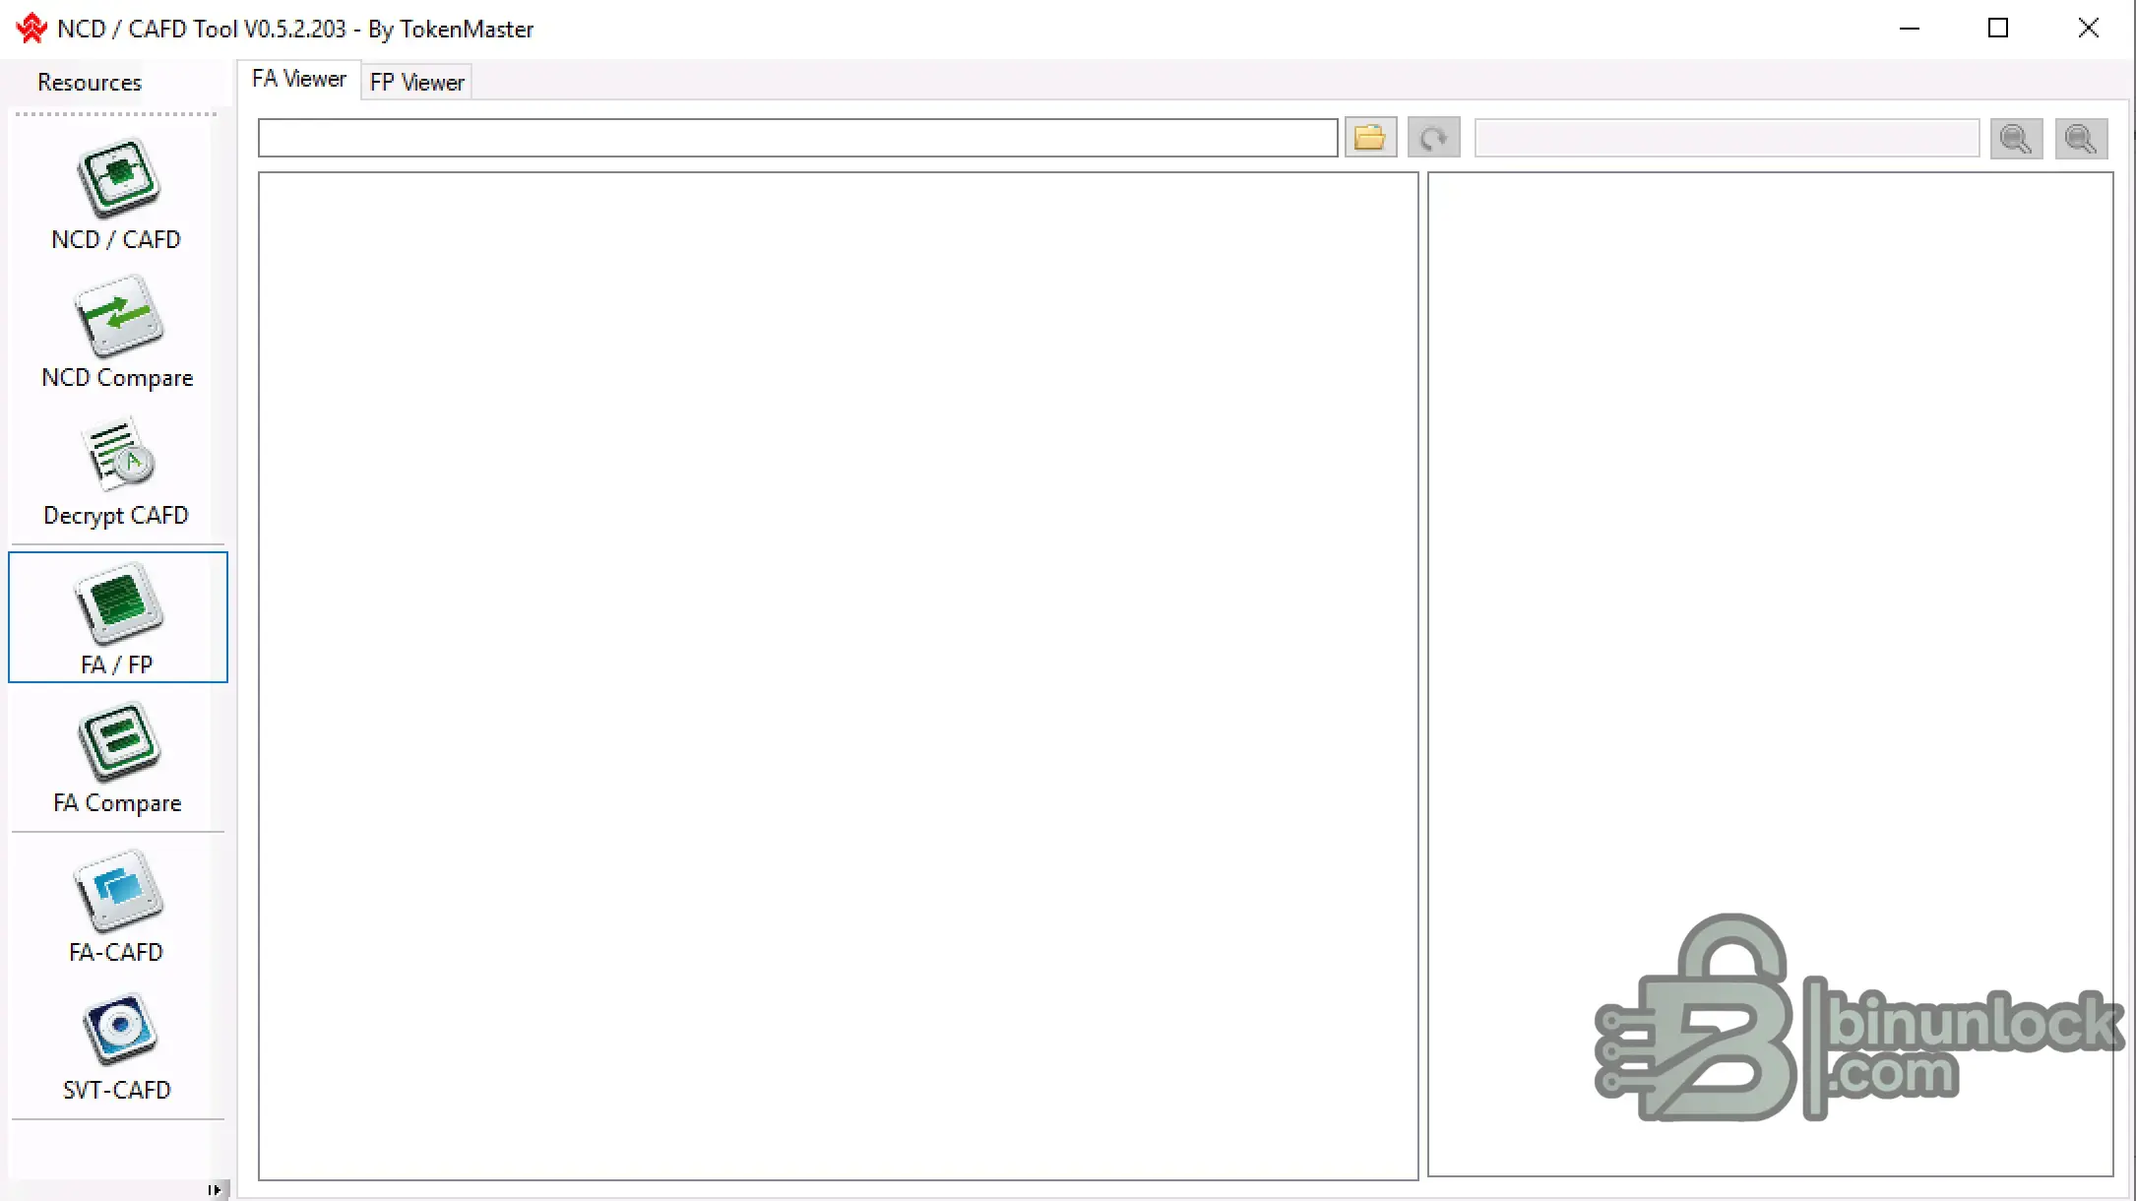2136x1201 pixels.
Task: Click the first search magnifier button
Action: coord(2016,138)
